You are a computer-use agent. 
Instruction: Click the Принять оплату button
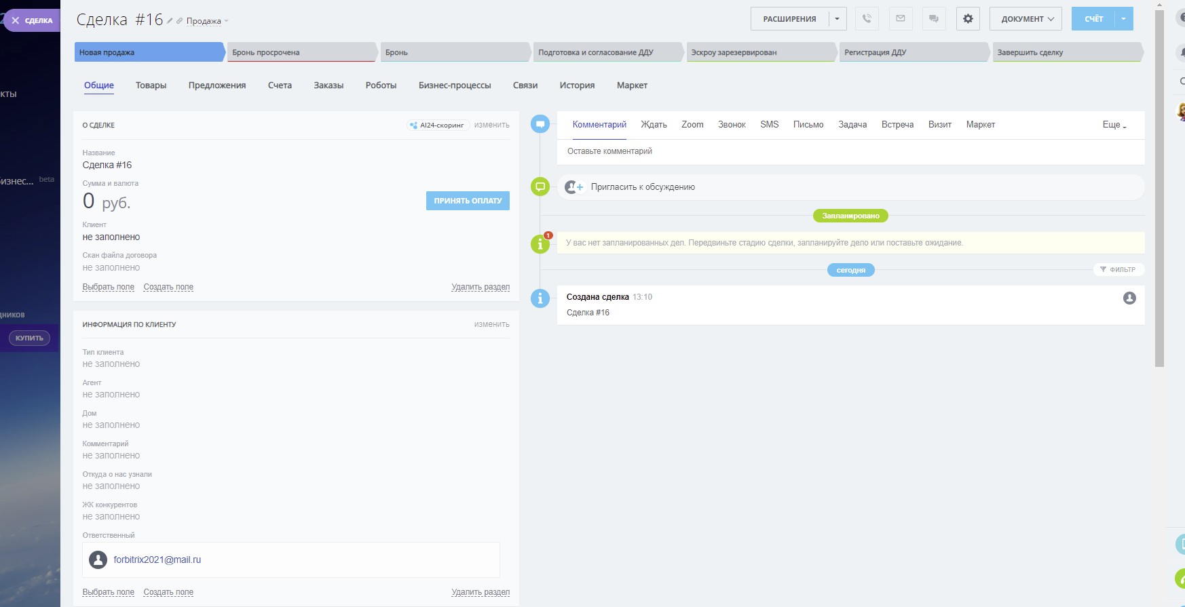(468, 201)
